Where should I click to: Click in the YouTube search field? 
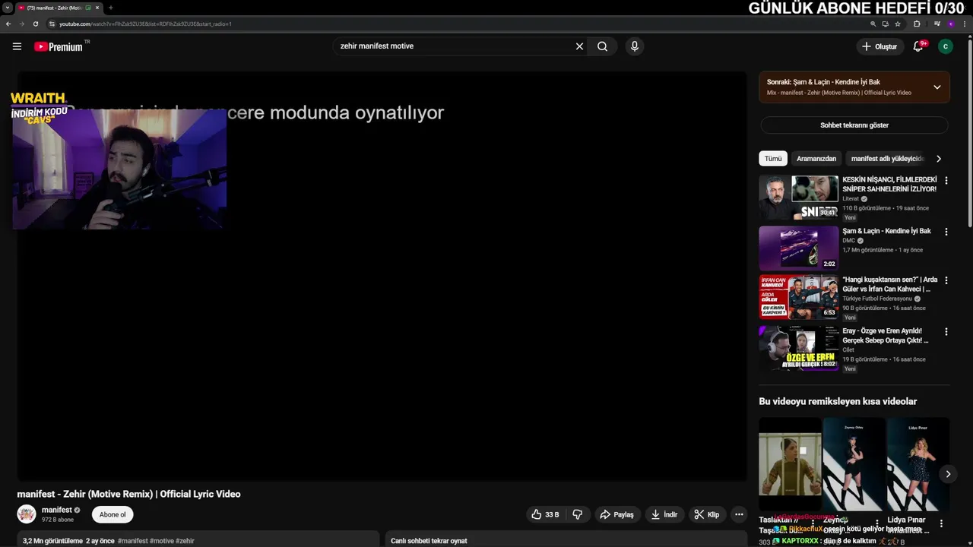tap(454, 46)
